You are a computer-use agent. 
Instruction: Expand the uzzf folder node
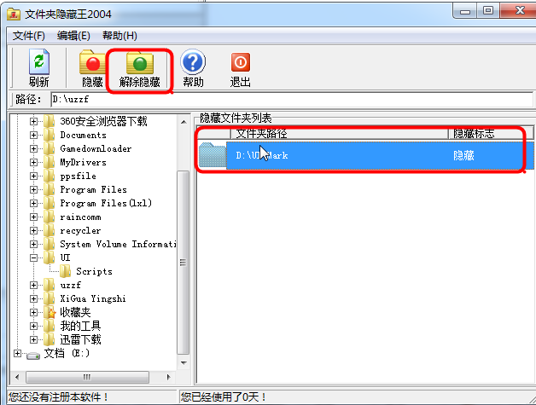[33, 285]
